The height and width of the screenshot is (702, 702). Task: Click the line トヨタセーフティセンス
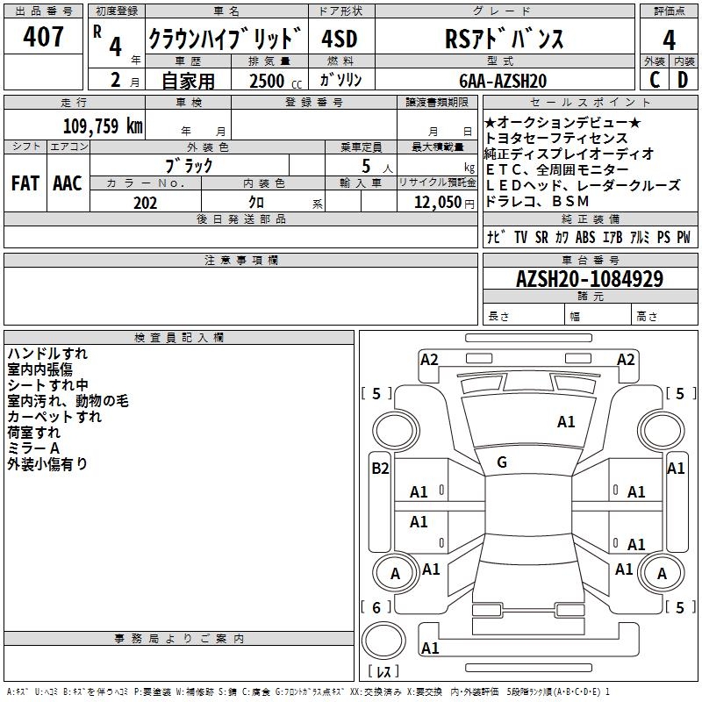(x=556, y=138)
